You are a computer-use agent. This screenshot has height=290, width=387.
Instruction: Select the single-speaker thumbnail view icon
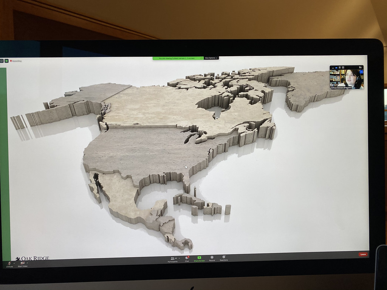pos(336,68)
